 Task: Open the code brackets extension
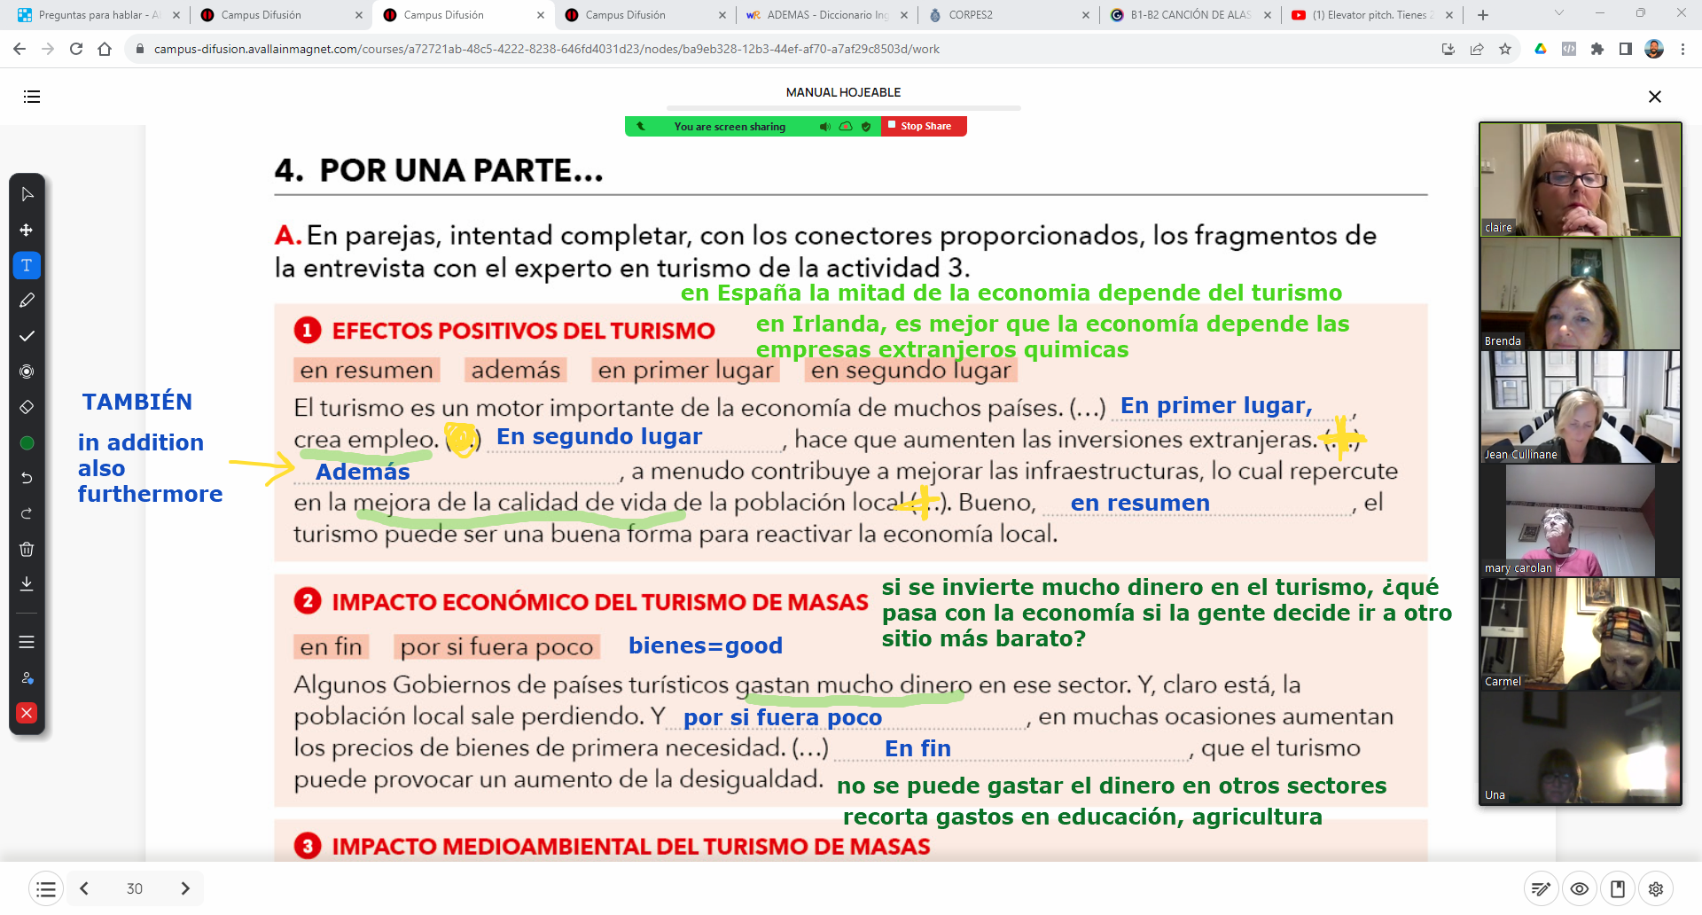[x=1569, y=50]
